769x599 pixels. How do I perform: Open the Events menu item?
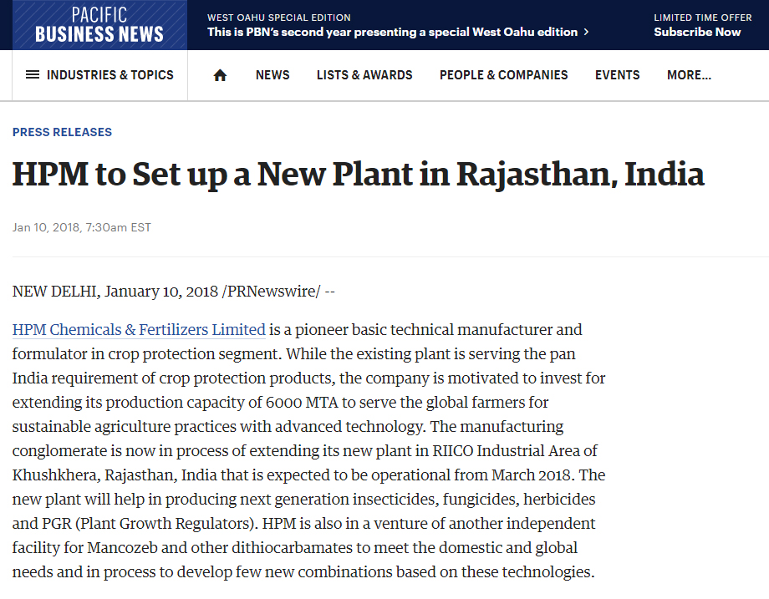(617, 75)
